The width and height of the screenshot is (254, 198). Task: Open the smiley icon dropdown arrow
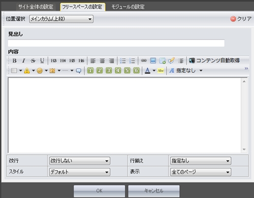46,71
